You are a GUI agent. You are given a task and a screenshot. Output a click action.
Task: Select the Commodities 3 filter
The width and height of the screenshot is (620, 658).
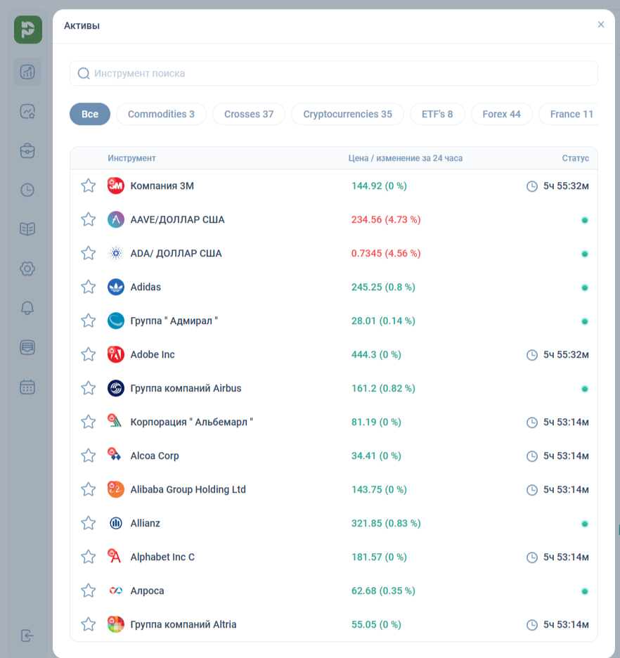click(x=161, y=114)
